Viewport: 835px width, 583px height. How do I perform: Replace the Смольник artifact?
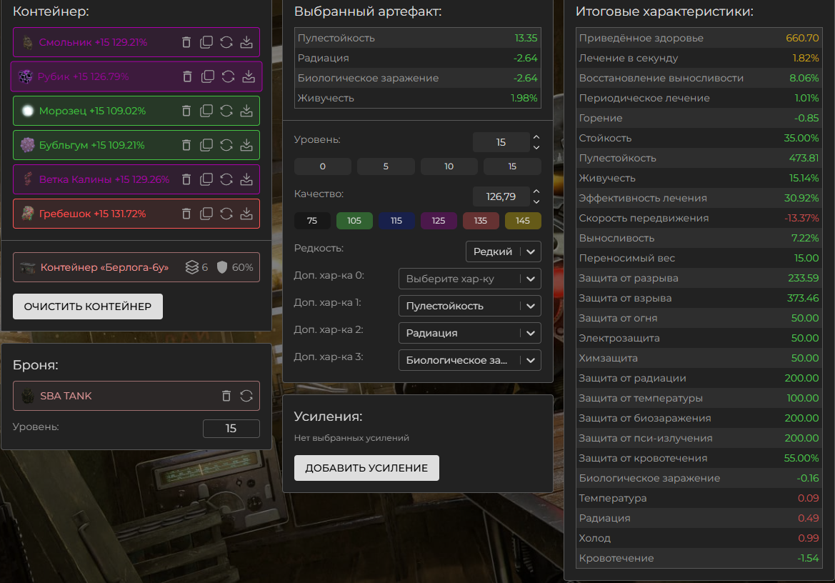pyautogui.click(x=226, y=42)
